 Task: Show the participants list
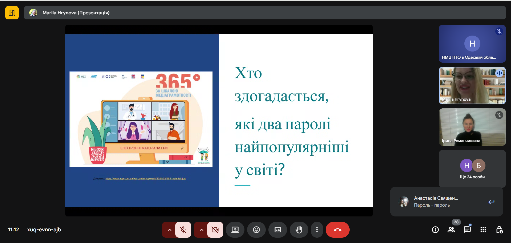(451, 230)
